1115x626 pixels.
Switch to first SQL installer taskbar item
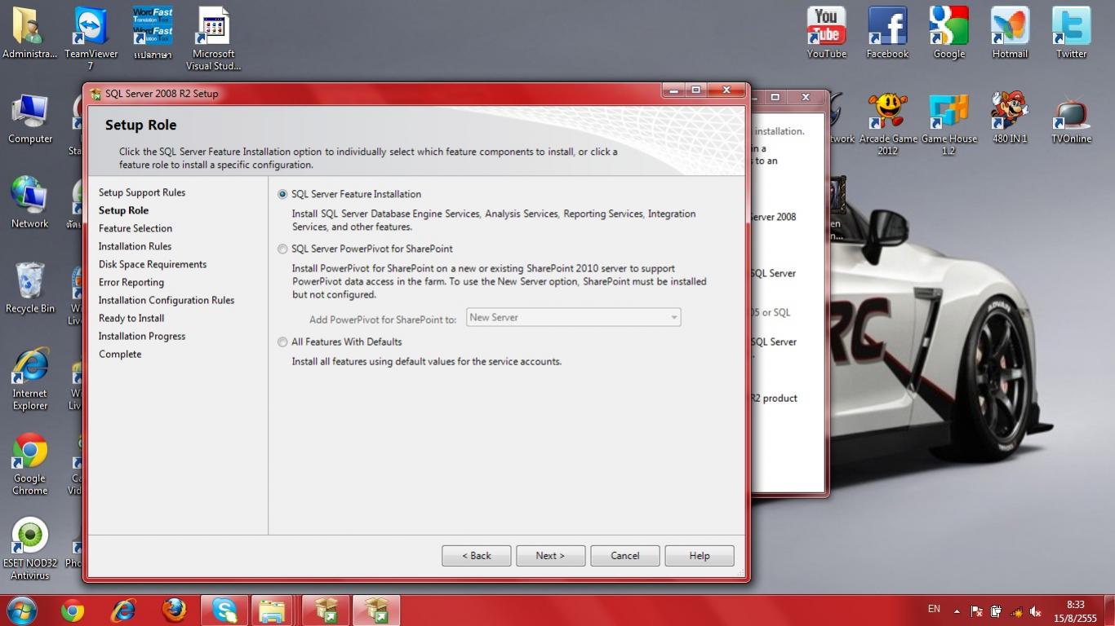(327, 610)
